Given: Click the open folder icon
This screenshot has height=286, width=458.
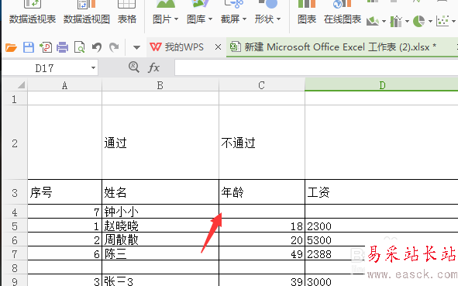Looking at the screenshot, I should (11, 47).
